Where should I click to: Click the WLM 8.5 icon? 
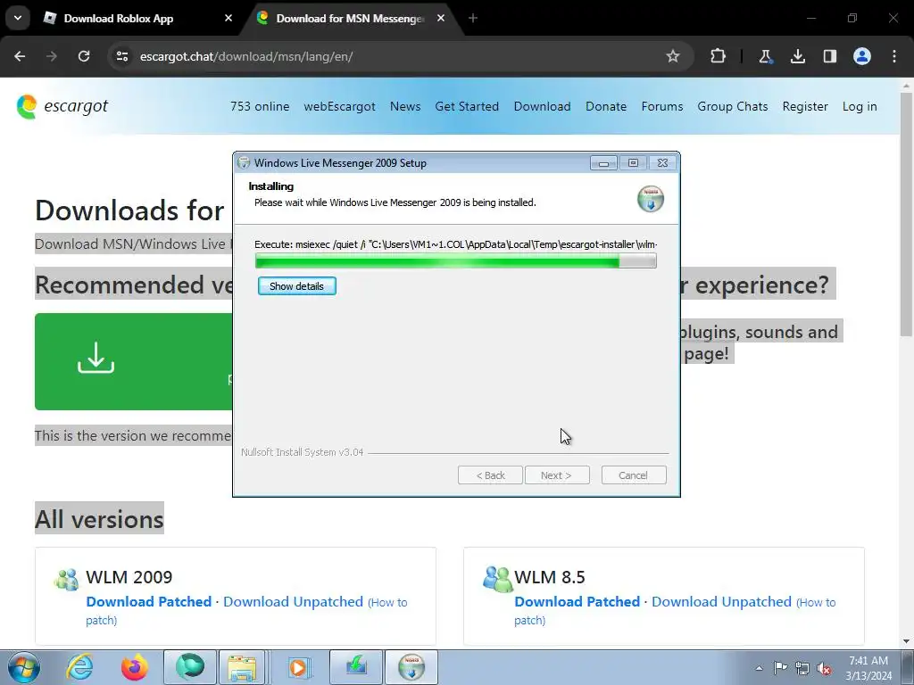[497, 579]
